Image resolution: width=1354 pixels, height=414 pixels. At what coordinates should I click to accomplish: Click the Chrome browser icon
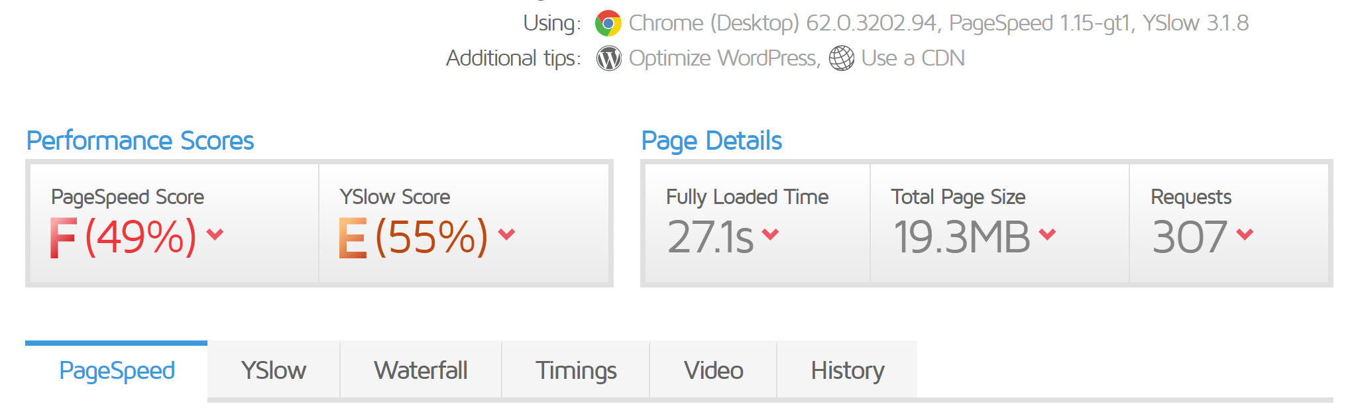[608, 23]
